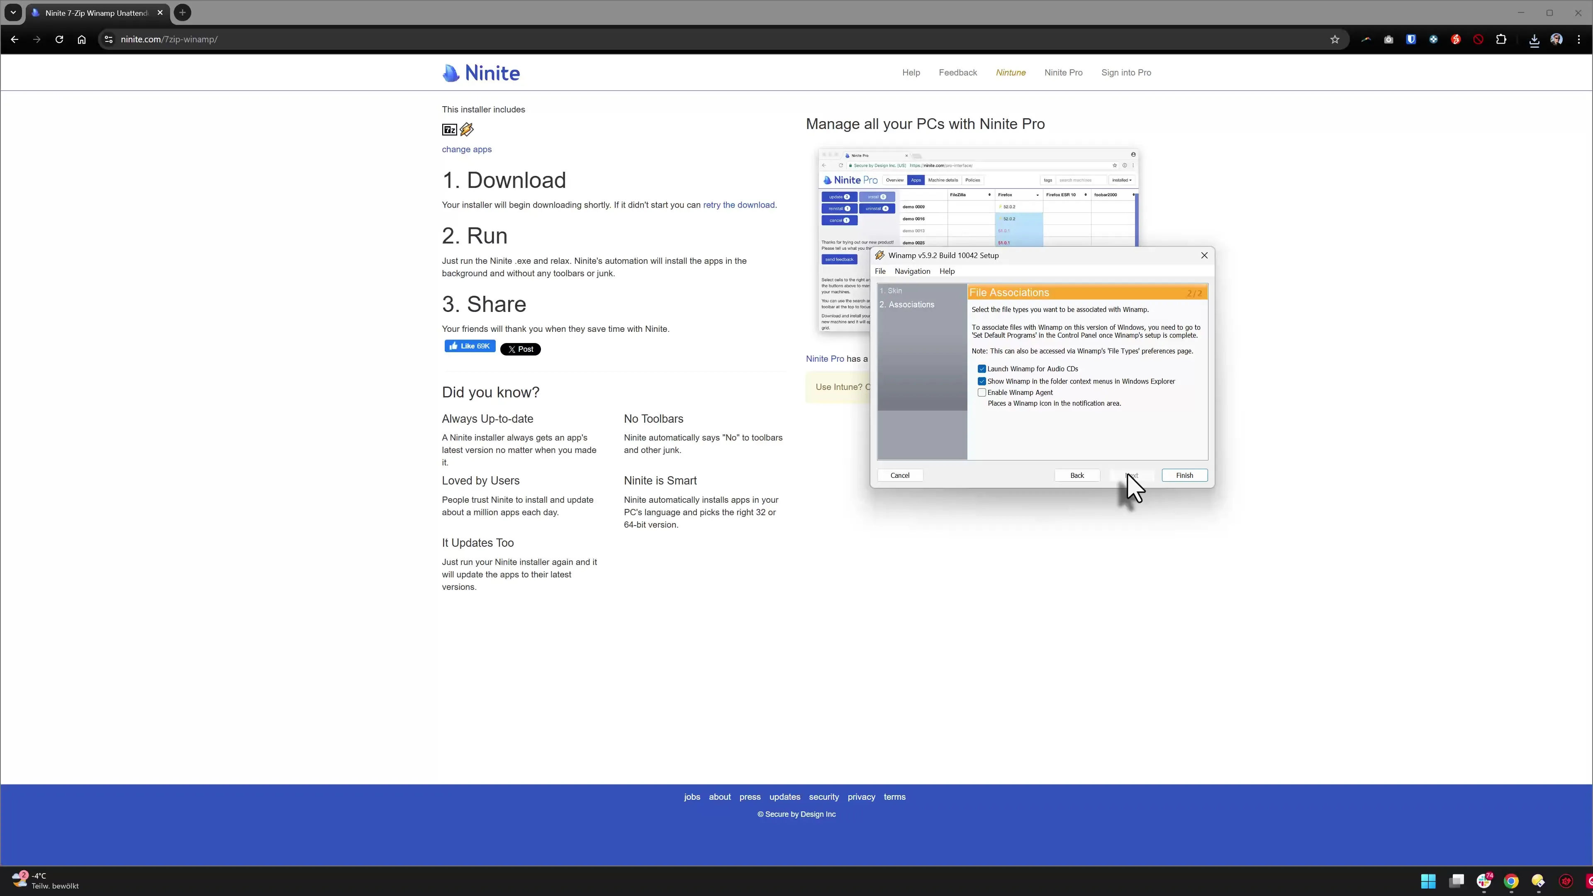Image resolution: width=1593 pixels, height=896 pixels.
Task: Uncheck Show Winamp in folder context menus
Action: coord(982,381)
